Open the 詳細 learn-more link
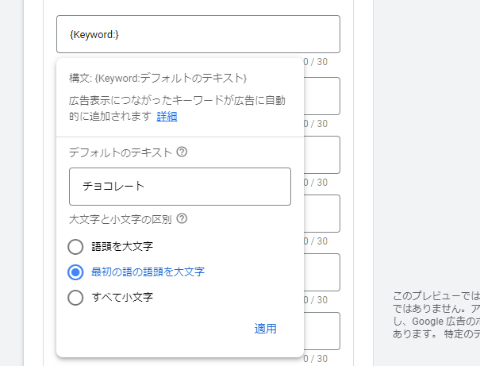Screen dimensions: 480x366 point(167,117)
